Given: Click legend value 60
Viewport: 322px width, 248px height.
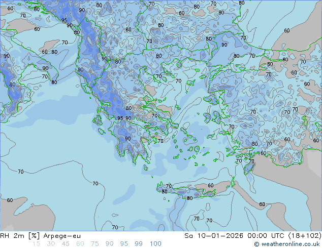Looking at the screenshot, I should point(80,244).
